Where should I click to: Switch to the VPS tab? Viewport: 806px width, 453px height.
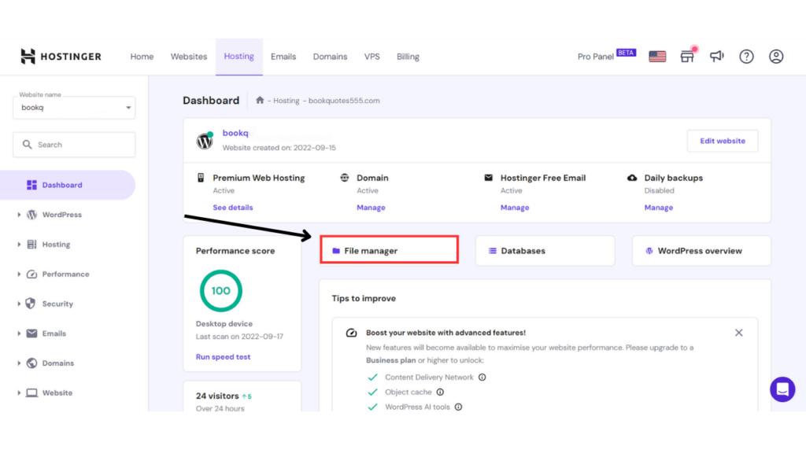click(372, 57)
